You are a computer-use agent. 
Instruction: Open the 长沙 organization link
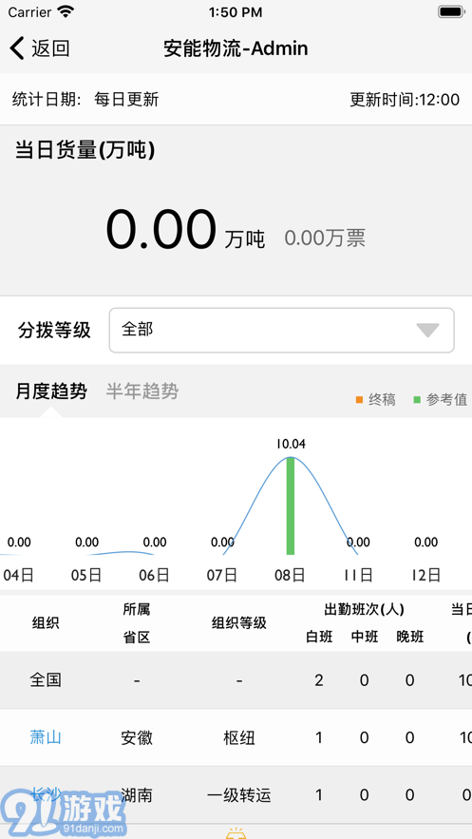click(46, 794)
